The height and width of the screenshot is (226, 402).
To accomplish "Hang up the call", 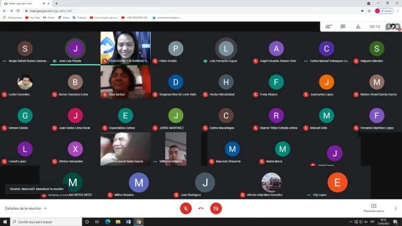I will coord(201,208).
